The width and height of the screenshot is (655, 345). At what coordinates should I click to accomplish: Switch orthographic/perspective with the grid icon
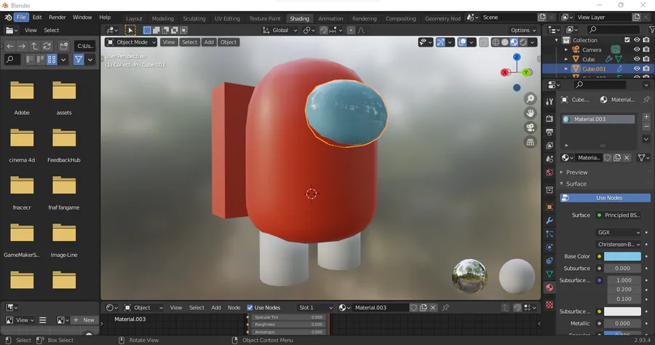tap(531, 142)
